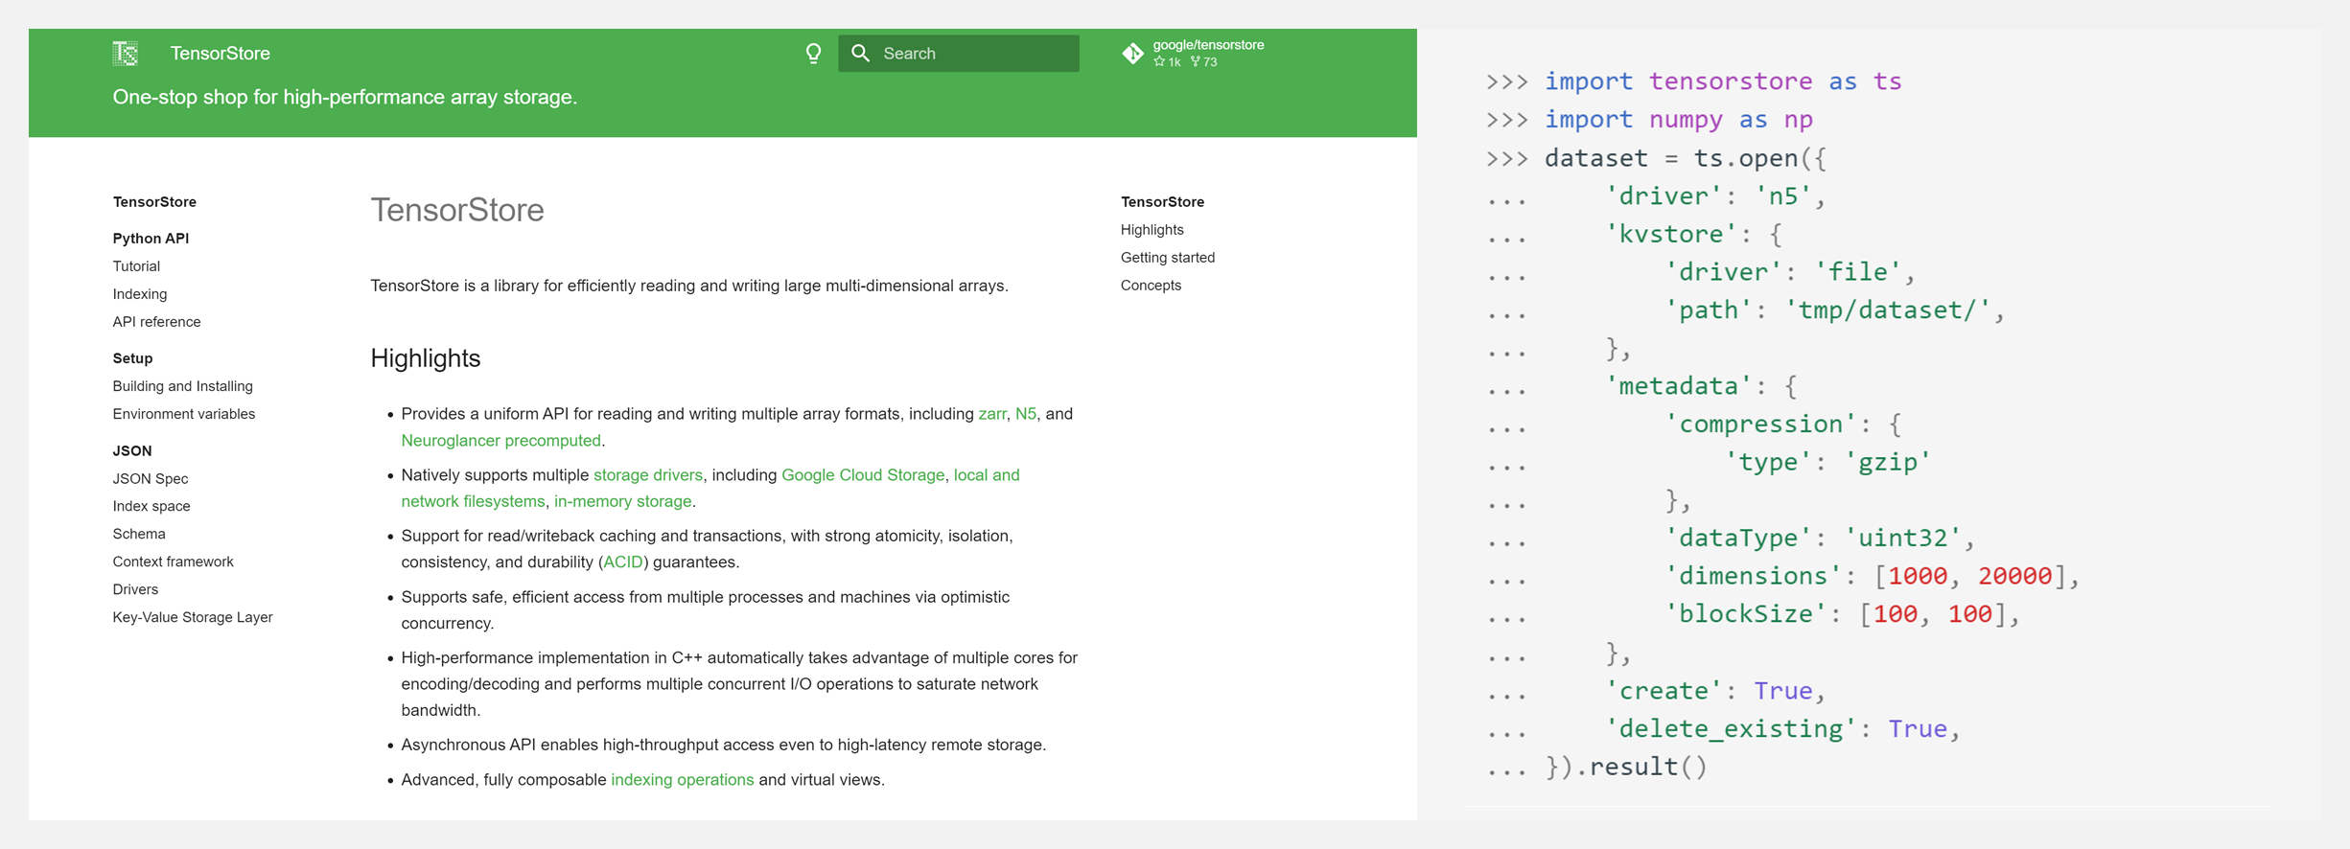The height and width of the screenshot is (849, 2350).
Task: Focus the Search input field
Action: [959, 54]
